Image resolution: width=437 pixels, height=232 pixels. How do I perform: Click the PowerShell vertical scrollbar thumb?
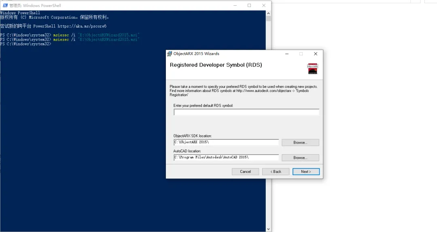[x=268, y=19]
